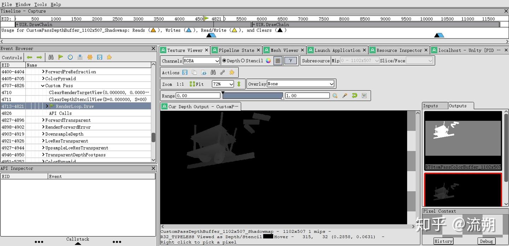Toggle the gamma display button
The width and height of the screenshot is (509, 246).
(x=290, y=61)
